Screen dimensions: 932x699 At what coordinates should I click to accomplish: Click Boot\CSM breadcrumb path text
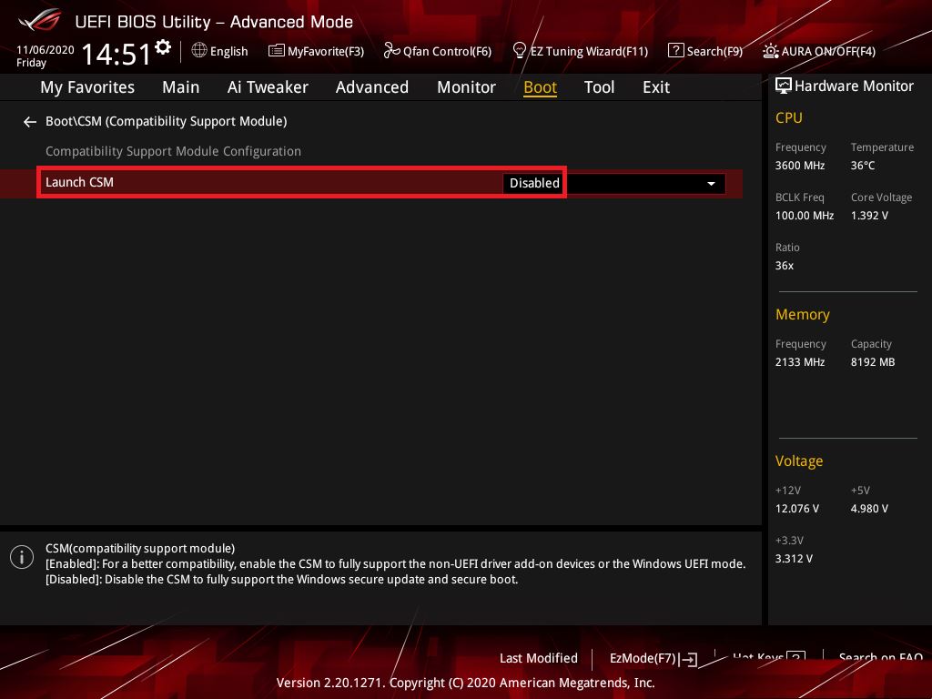pyautogui.click(x=166, y=121)
